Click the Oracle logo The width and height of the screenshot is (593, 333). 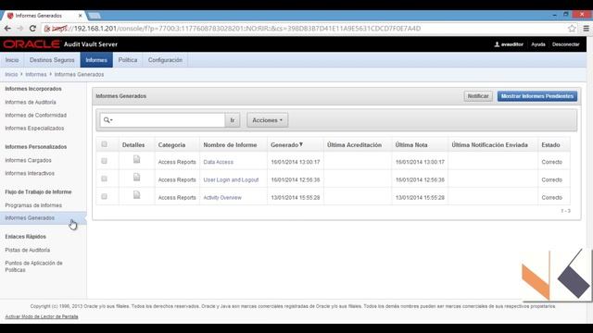coord(32,44)
